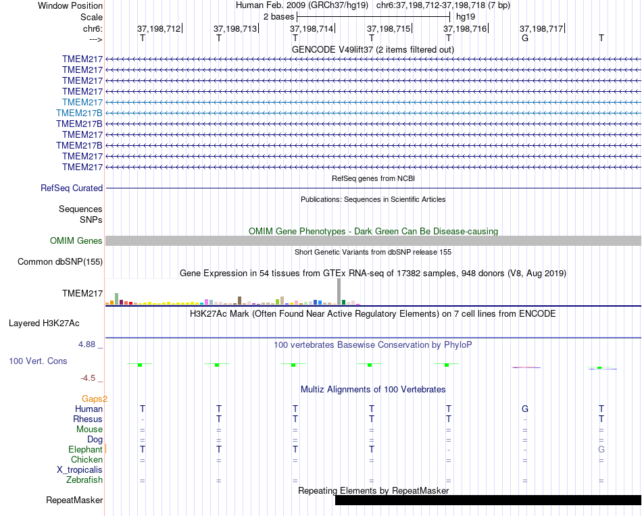Select the light-blue TMEM217B transcript label
Image resolution: width=642 pixels, height=516 pixels.
tap(80, 113)
